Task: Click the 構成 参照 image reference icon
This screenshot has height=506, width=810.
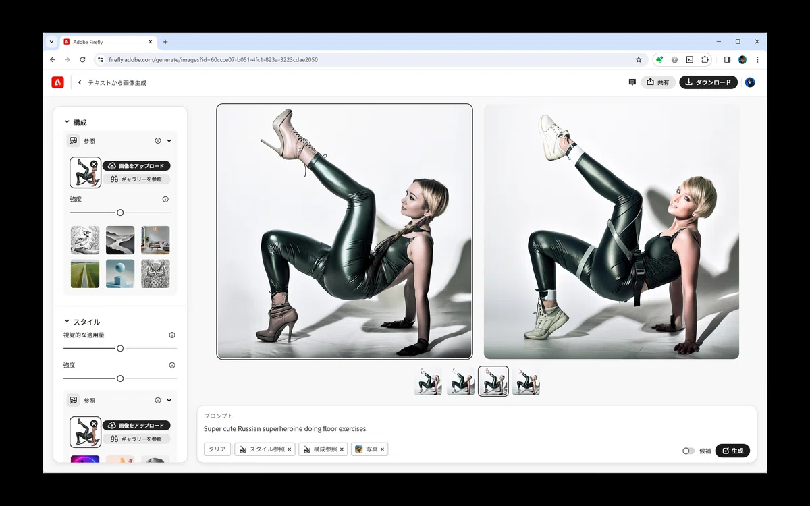Action: [74, 141]
